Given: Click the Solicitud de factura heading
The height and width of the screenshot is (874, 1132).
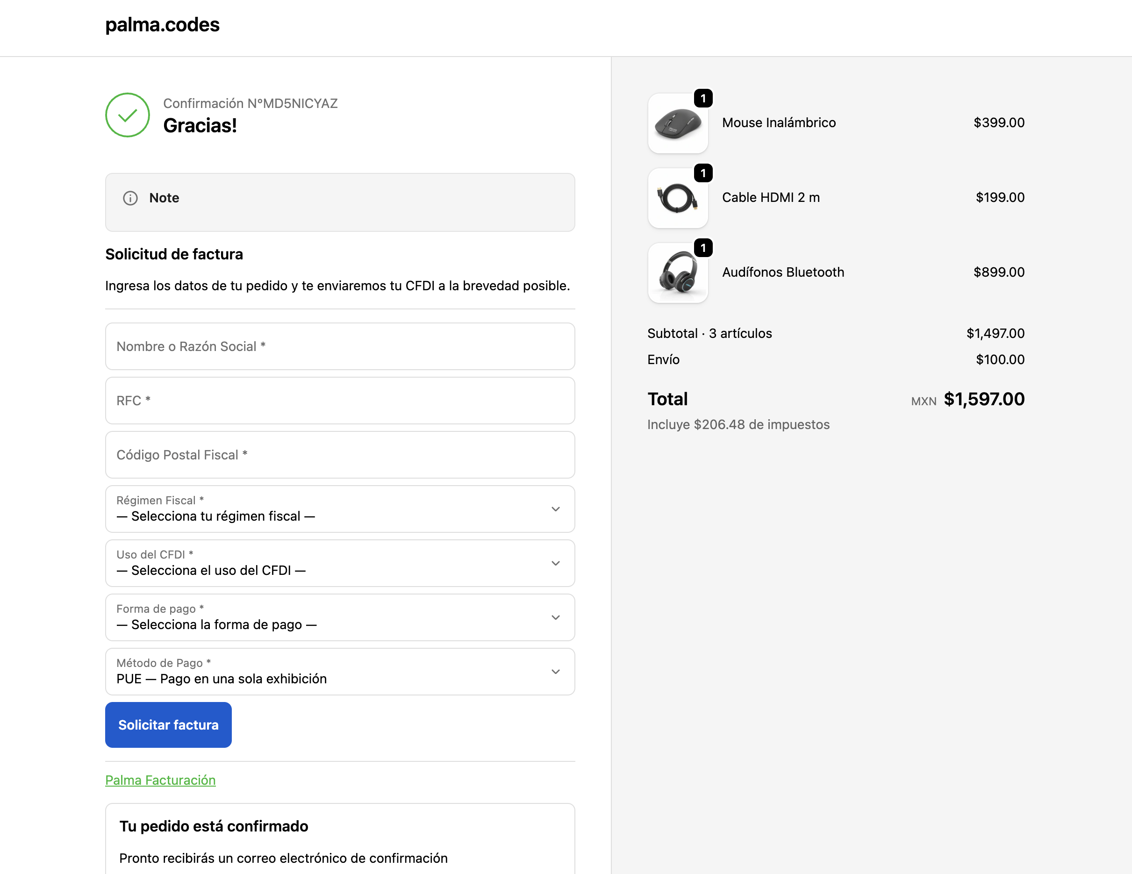Looking at the screenshot, I should point(174,254).
